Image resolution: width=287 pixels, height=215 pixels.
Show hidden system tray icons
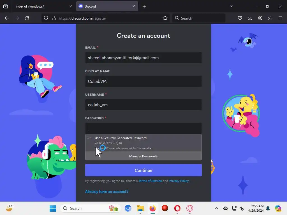click(x=217, y=208)
